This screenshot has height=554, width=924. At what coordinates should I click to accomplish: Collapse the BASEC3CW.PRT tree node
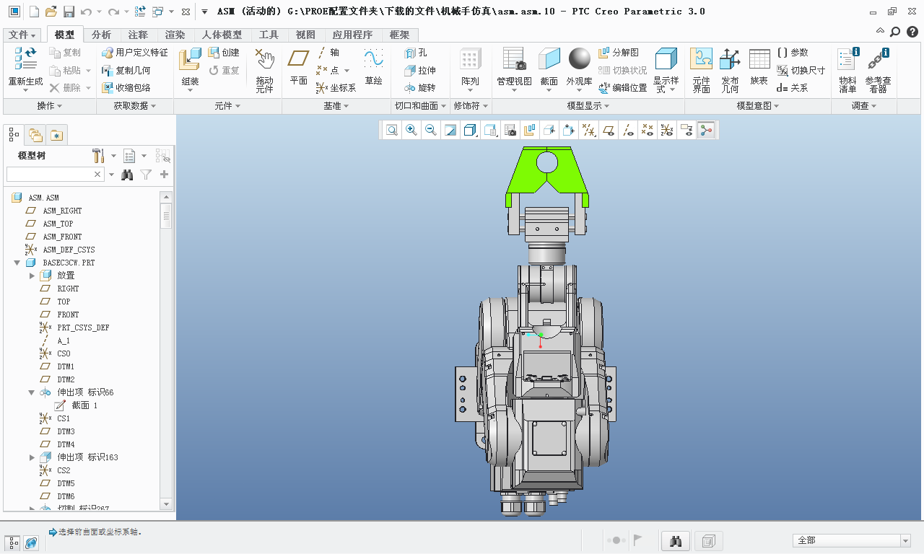17,263
